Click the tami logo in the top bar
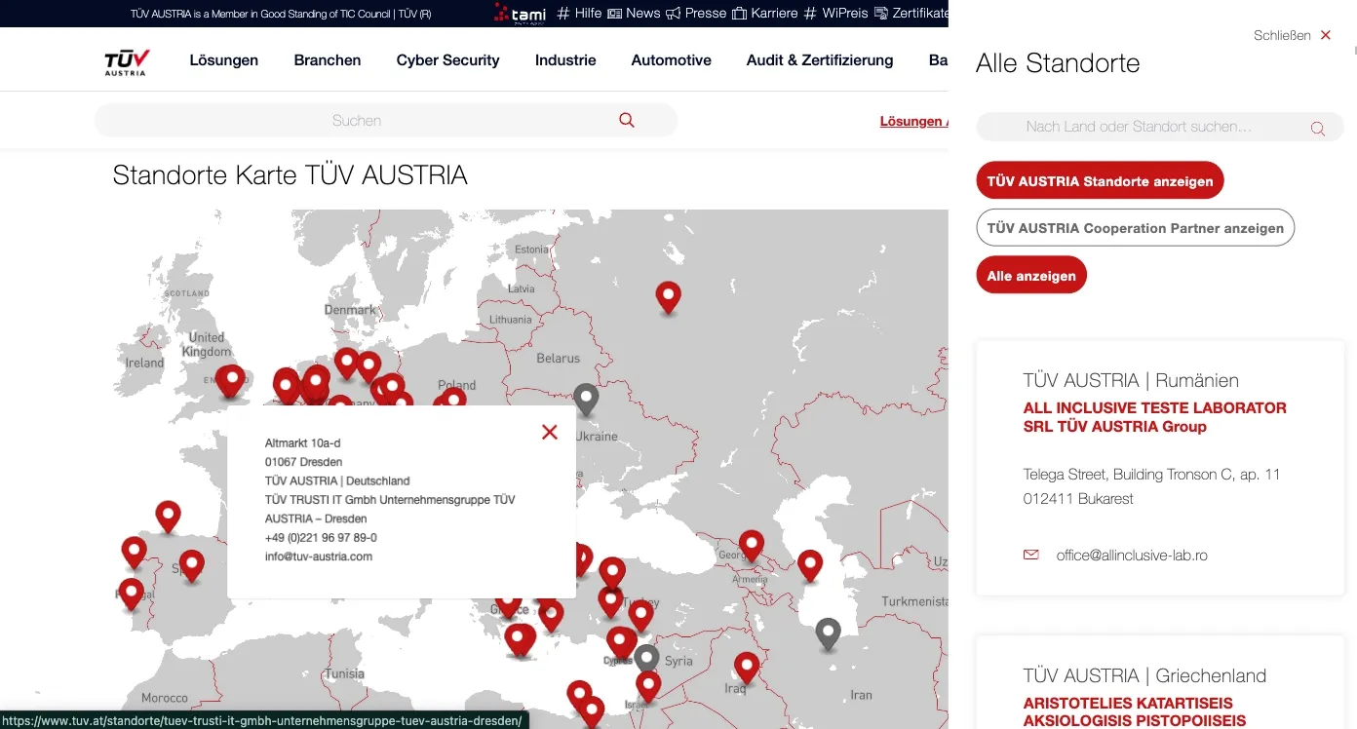The width and height of the screenshot is (1357, 729). tap(520, 14)
